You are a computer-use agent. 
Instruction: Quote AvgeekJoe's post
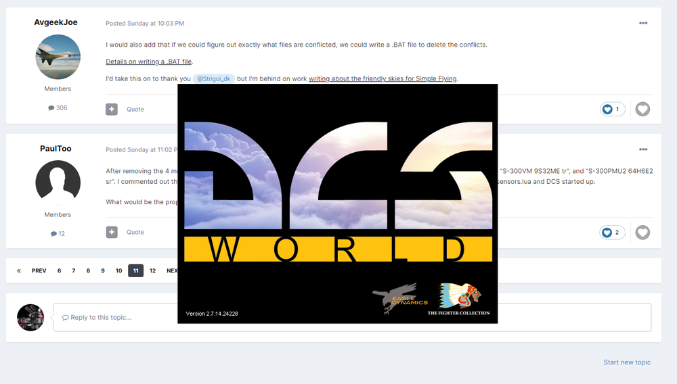(135, 110)
